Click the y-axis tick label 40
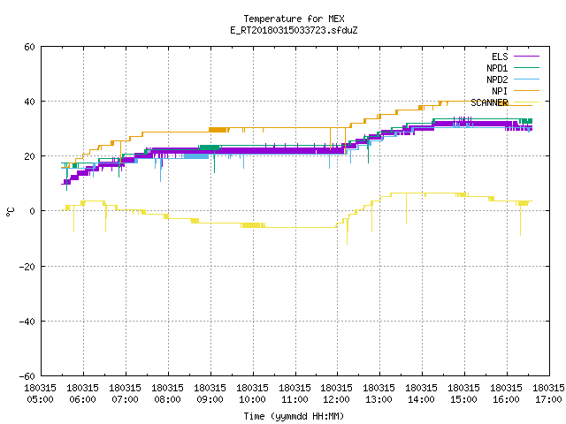The width and height of the screenshot is (566, 424). 29,102
